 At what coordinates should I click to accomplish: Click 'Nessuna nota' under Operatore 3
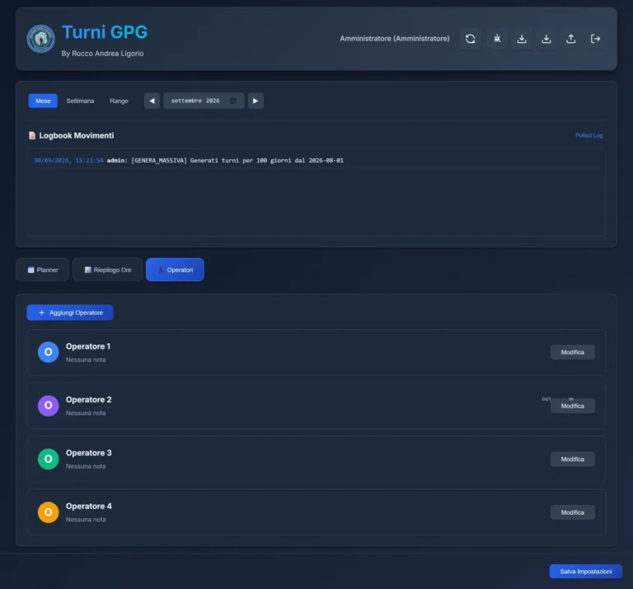click(x=86, y=466)
